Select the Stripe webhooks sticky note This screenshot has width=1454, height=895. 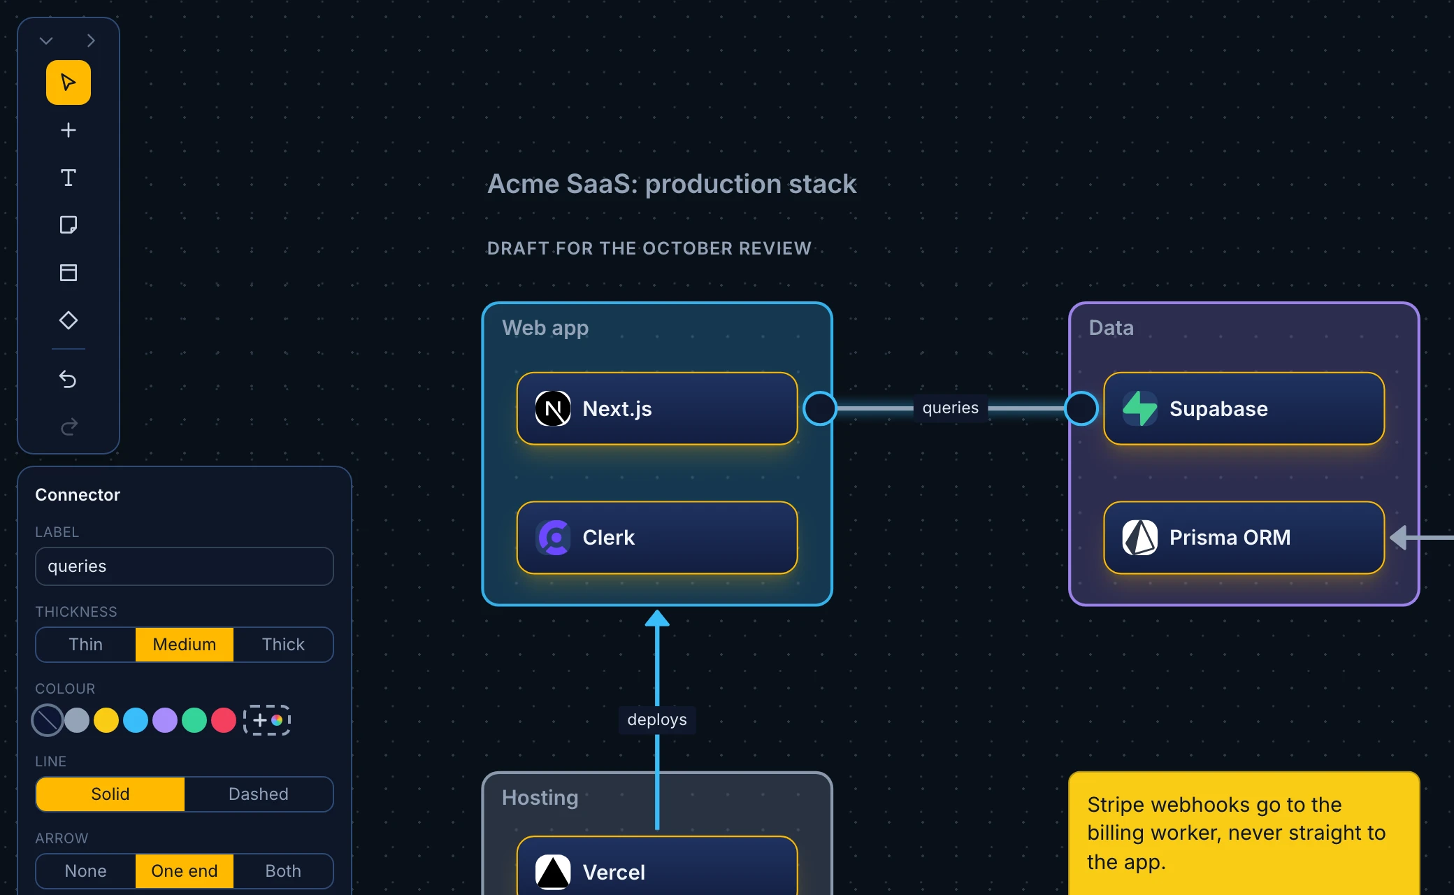click(1244, 833)
